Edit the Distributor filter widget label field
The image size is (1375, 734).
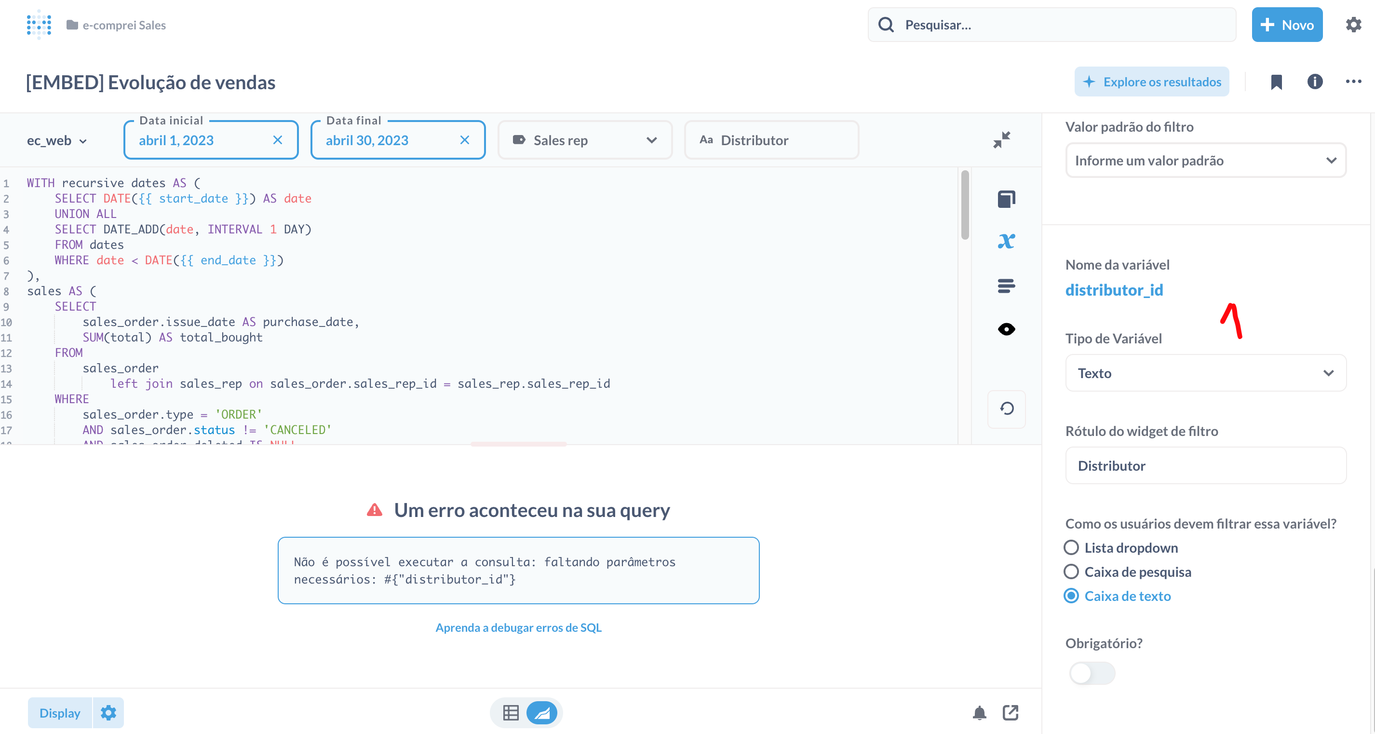(1205, 465)
